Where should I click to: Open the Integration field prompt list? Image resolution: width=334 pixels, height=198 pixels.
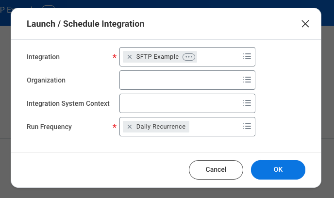[x=247, y=57]
